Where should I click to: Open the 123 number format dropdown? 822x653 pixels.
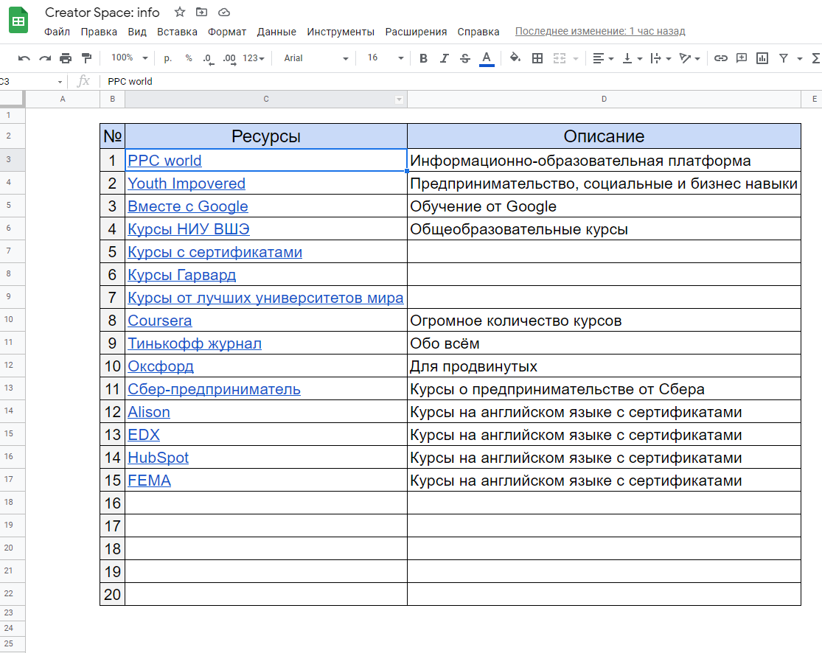(x=254, y=58)
